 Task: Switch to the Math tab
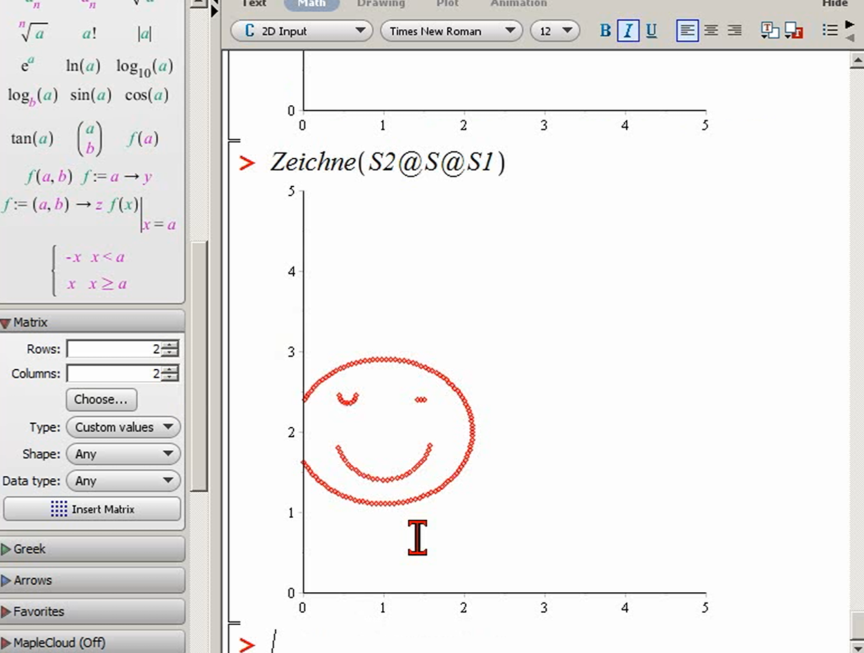[x=312, y=3]
